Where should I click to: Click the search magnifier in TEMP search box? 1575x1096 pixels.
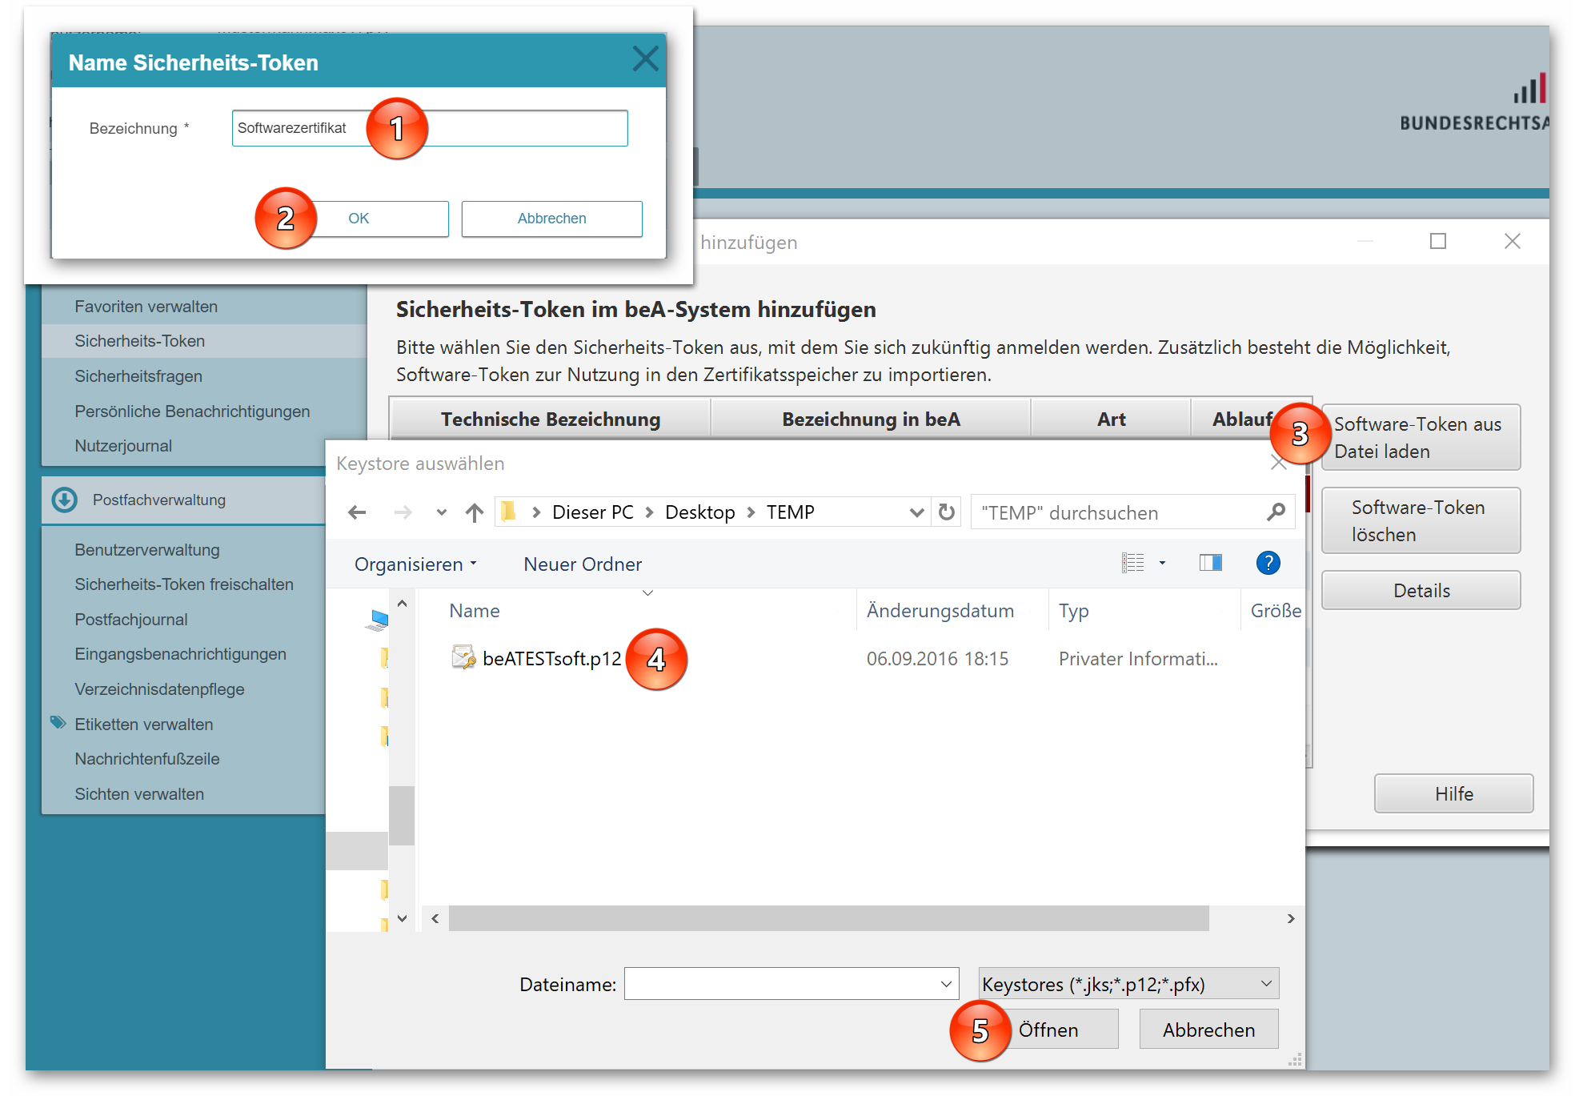pyautogui.click(x=1276, y=512)
